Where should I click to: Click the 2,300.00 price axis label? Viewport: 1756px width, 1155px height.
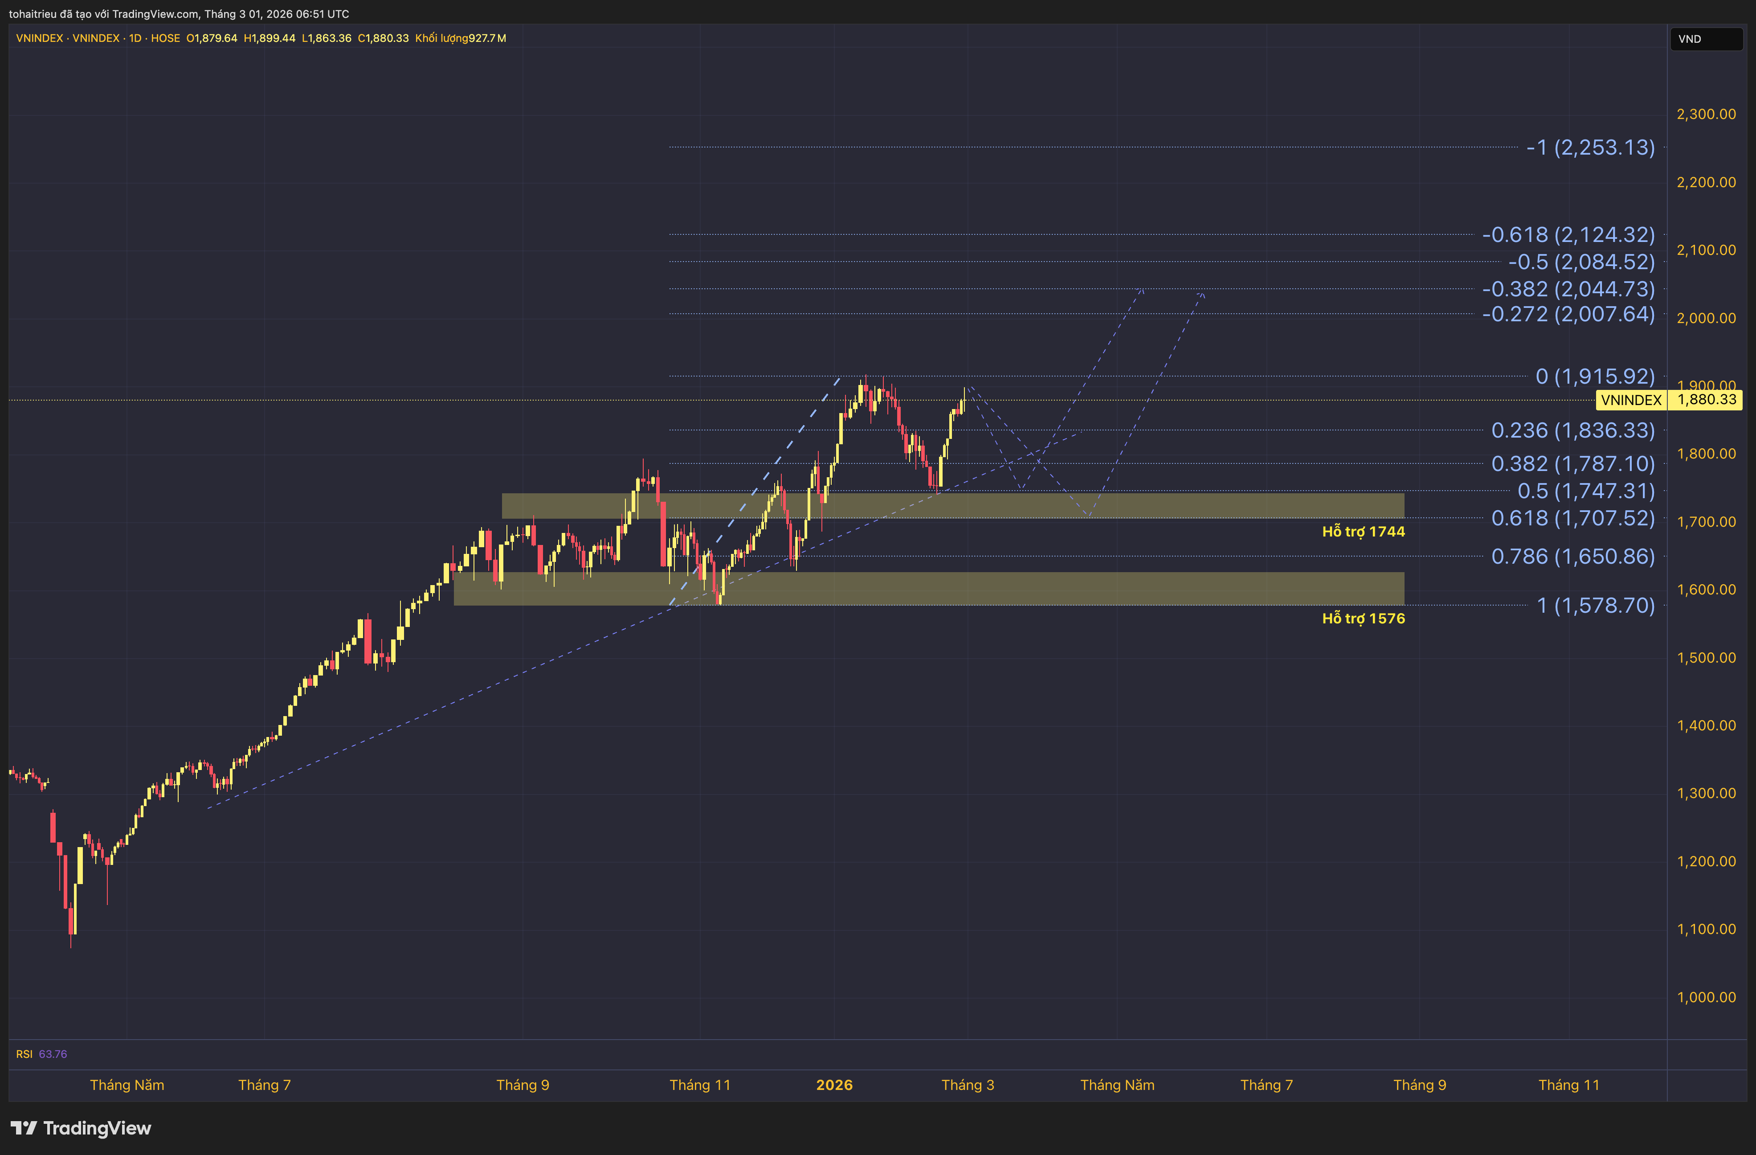point(1706,114)
